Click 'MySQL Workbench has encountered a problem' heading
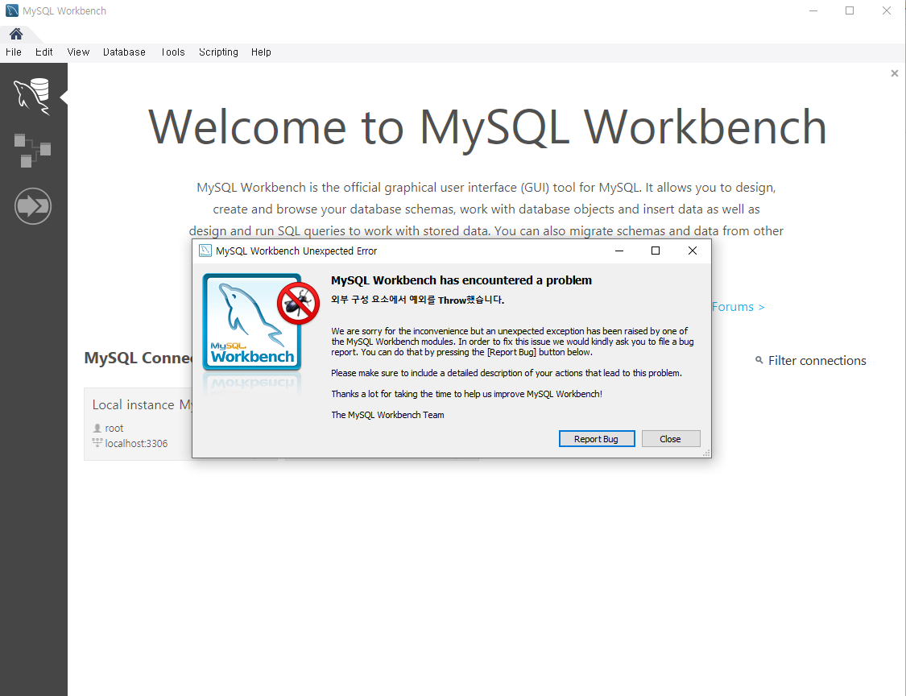 click(461, 280)
